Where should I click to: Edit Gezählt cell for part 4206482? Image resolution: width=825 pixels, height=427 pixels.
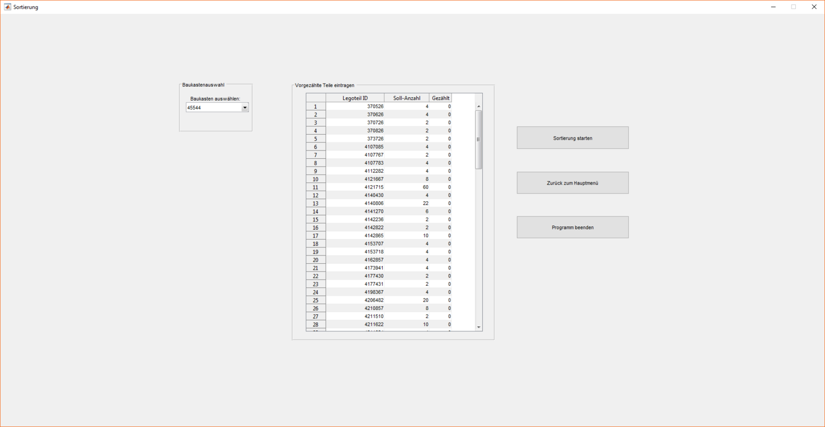441,301
